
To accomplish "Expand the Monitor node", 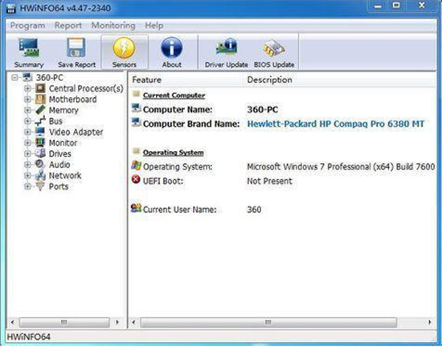I will click(27, 143).
